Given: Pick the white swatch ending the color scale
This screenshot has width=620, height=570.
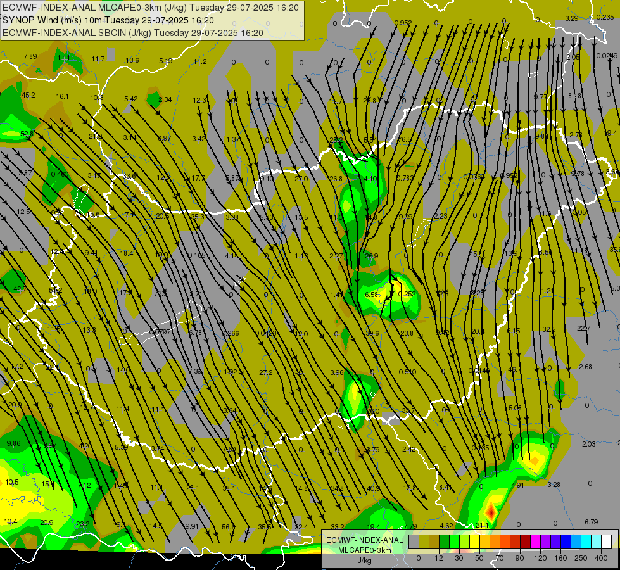Looking at the screenshot, I should [x=607, y=541].
